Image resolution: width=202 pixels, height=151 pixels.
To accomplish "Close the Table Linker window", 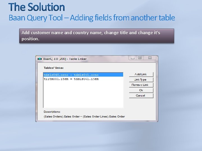I will (150, 58).
